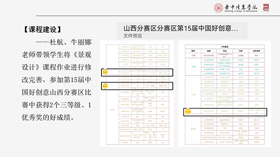Select the 【课程建设】 heading
This screenshot has height=157, width=280.
click(x=42, y=29)
